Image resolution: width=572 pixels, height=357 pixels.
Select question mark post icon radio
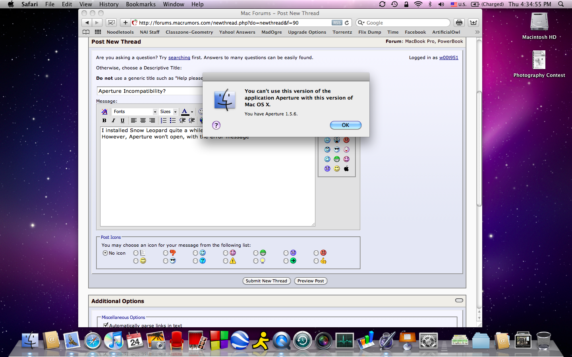coord(195,261)
